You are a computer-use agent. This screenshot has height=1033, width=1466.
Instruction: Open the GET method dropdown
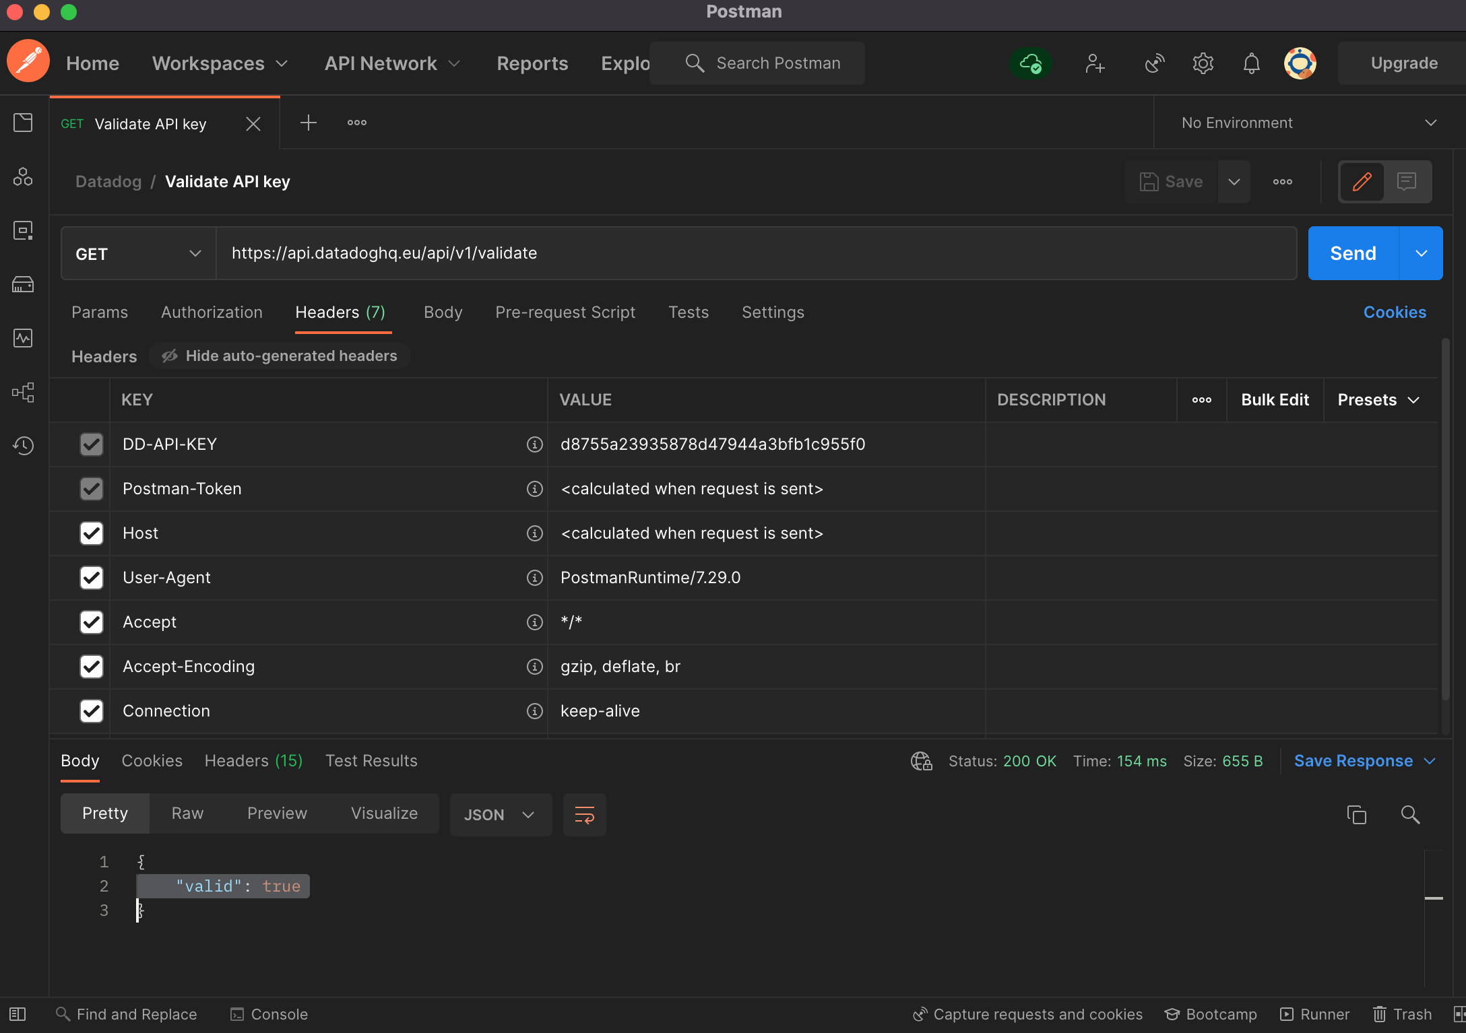[138, 254]
